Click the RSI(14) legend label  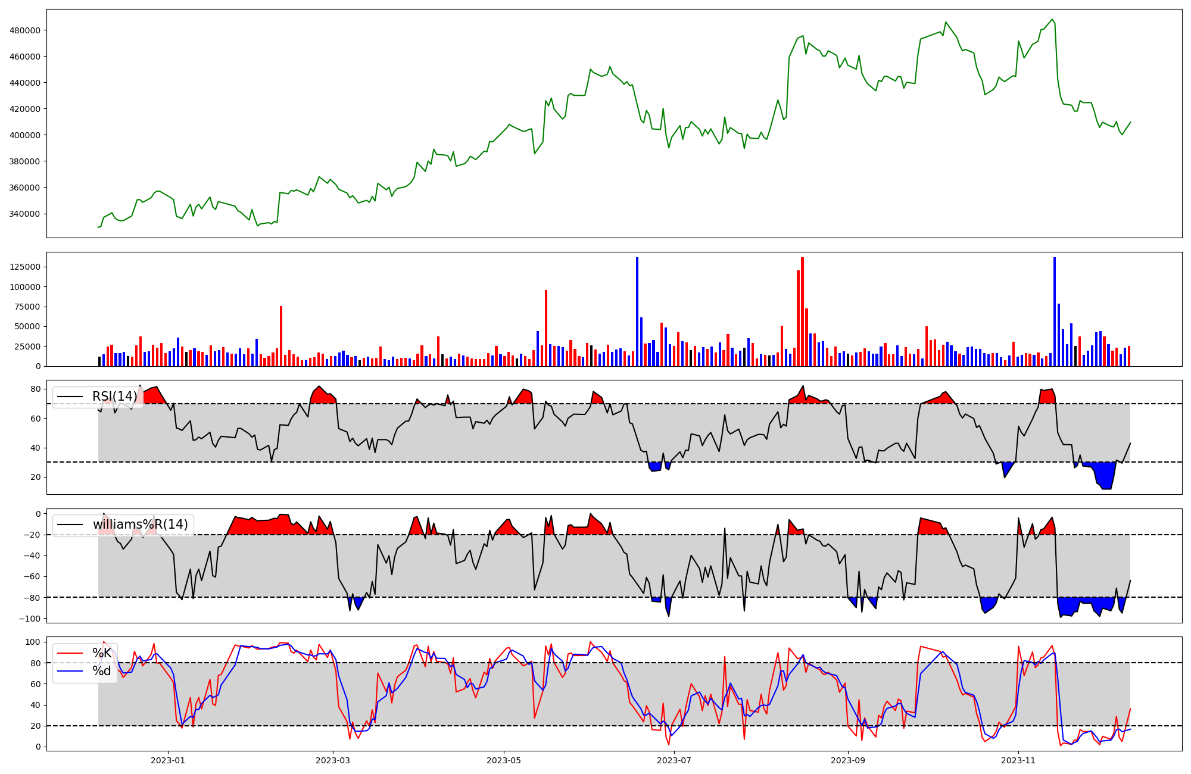click(114, 397)
